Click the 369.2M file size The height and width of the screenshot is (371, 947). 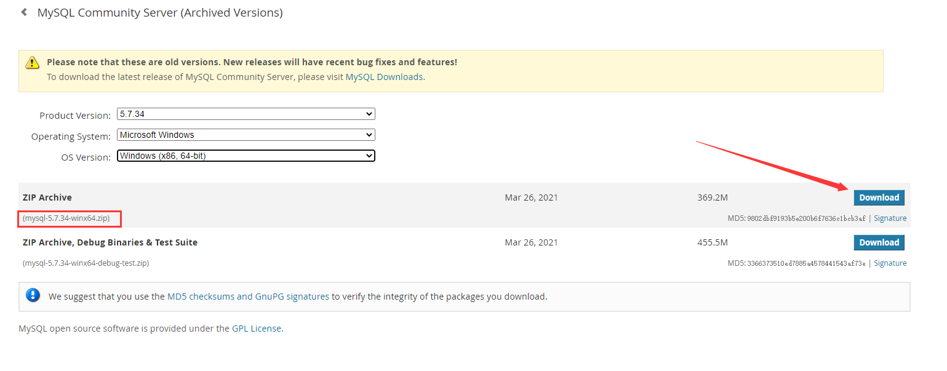point(713,197)
